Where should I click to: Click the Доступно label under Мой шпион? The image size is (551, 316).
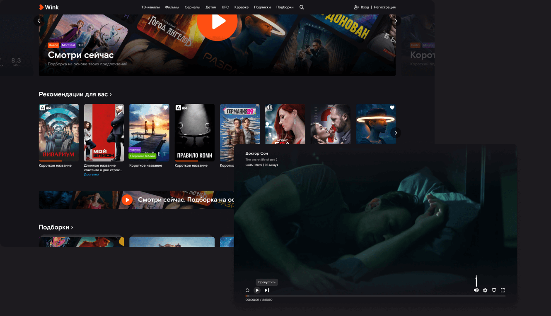tap(91, 175)
